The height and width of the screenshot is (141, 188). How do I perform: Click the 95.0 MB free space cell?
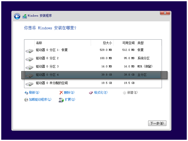[x=129, y=58]
